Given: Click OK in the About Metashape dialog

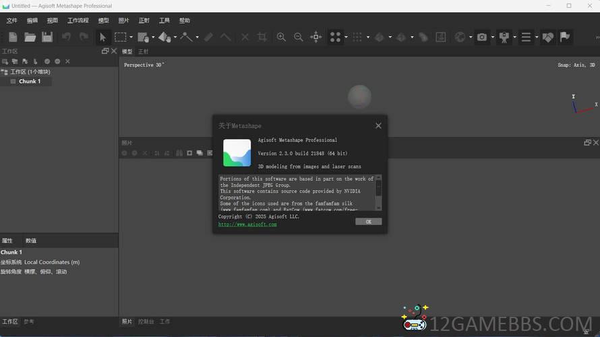Looking at the screenshot, I should point(368,221).
